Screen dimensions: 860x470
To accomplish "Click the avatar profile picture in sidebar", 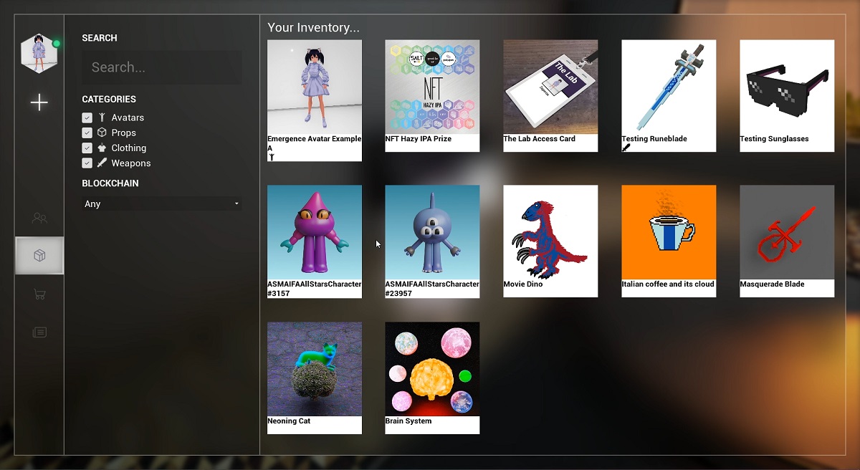I will pyautogui.click(x=39, y=54).
